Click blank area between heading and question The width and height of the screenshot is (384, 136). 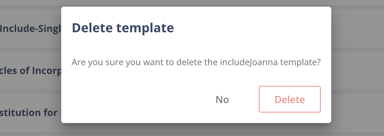(196, 46)
